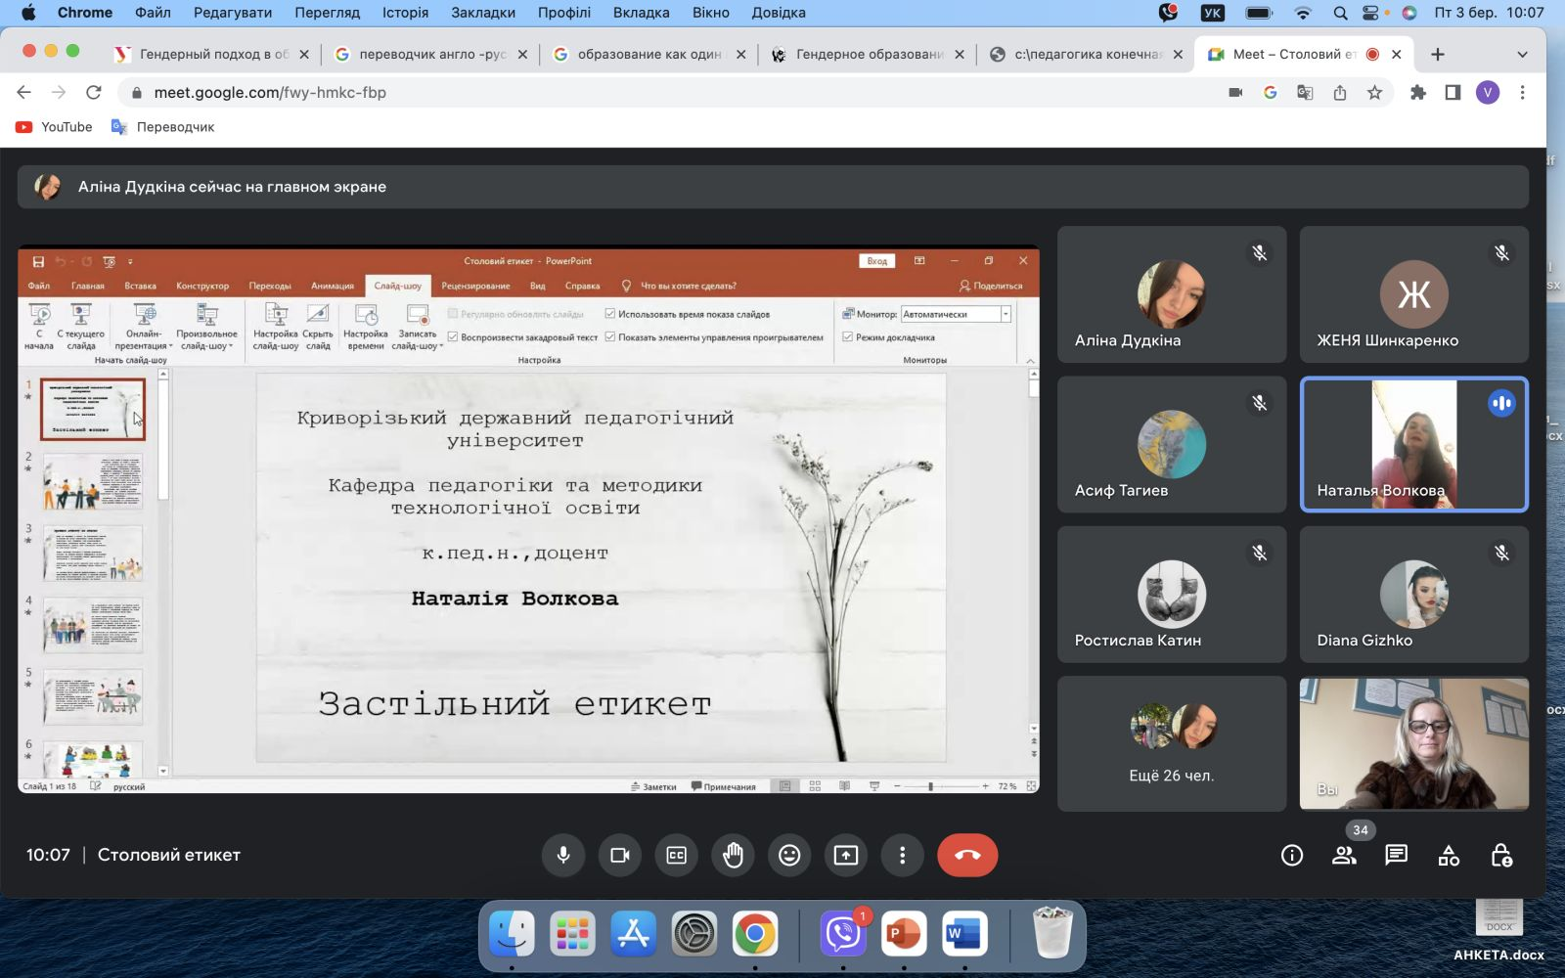Open the Переводчик bookmark

pos(162,126)
